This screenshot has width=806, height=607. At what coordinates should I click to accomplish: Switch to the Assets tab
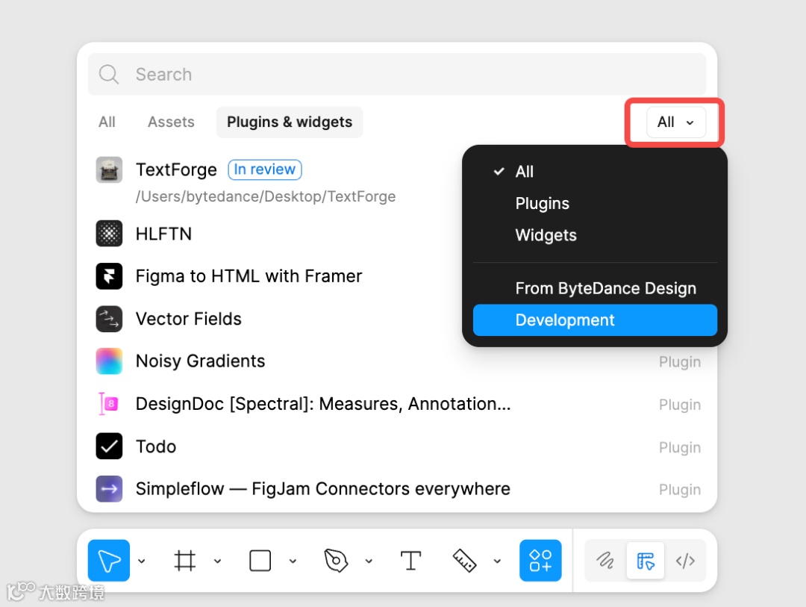[x=171, y=122]
